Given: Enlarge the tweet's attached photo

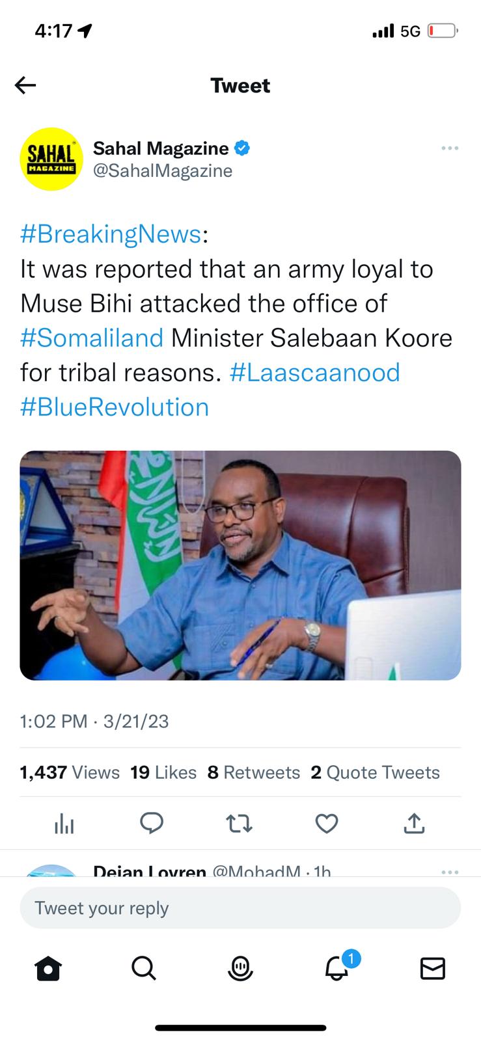Looking at the screenshot, I should pos(240,565).
